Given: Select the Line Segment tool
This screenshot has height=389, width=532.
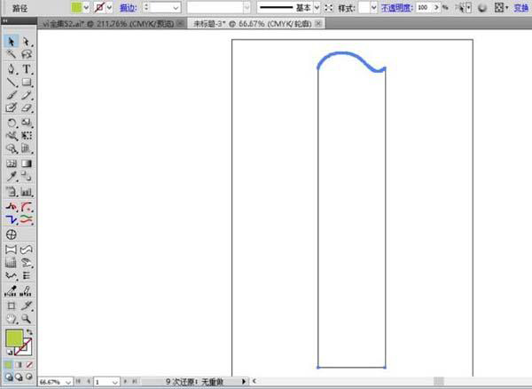Looking at the screenshot, I should pos(12,82).
